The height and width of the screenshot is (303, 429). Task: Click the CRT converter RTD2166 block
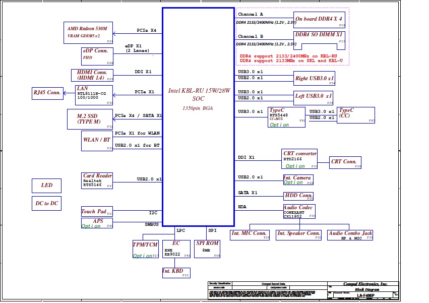tap(300, 159)
